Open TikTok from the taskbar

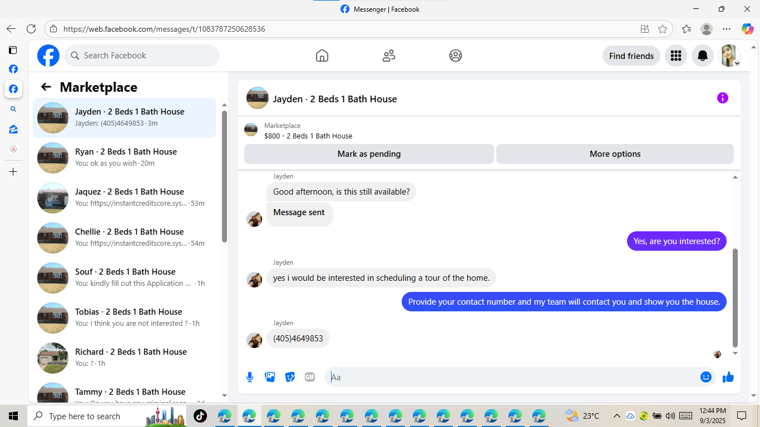tap(200, 416)
